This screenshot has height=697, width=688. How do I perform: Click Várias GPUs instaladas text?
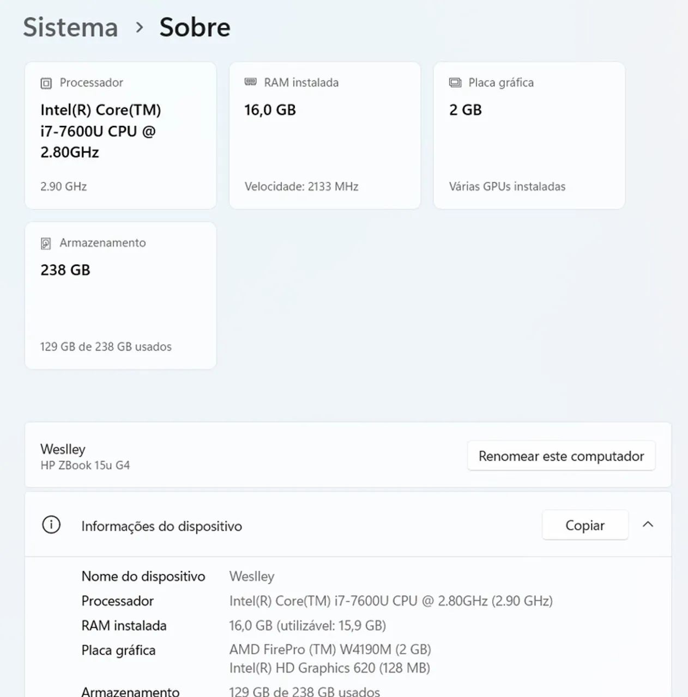pos(507,186)
